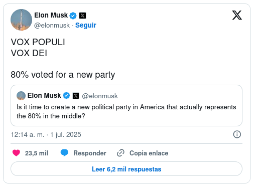Open the @elonmusk handle in header
Image resolution: width=256 pixels, height=187 pixels.
tap(52, 26)
